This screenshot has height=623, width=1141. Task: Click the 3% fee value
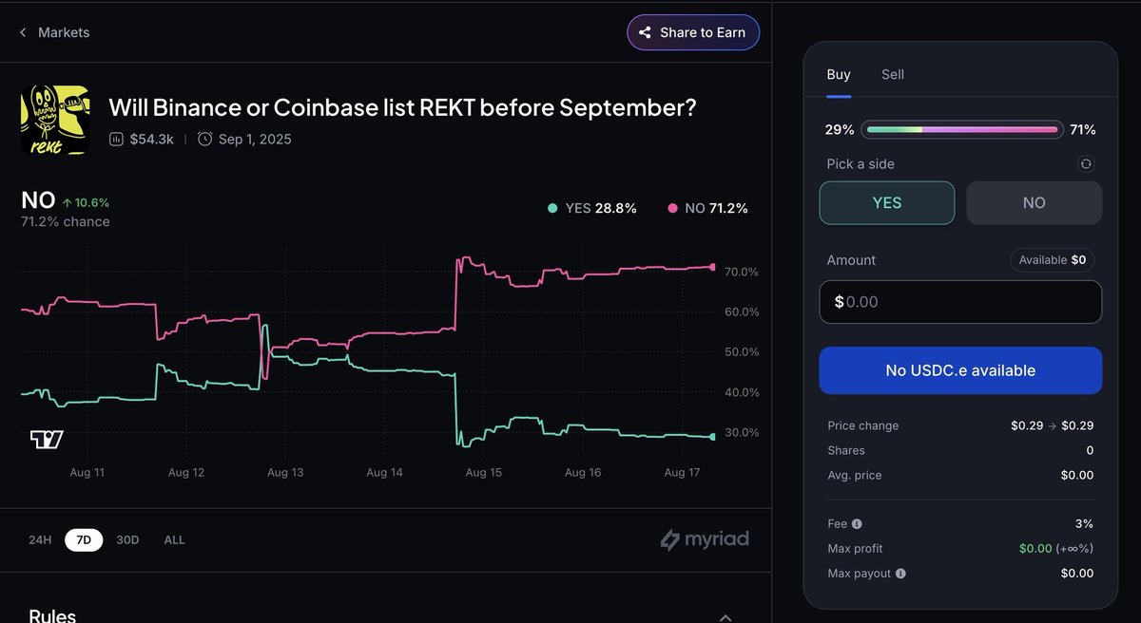tap(1084, 524)
